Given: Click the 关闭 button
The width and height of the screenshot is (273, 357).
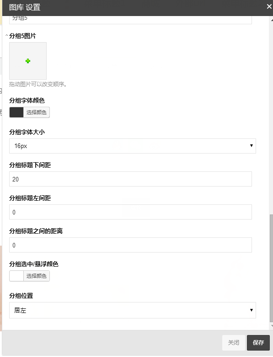Looking at the screenshot, I should point(234,342).
